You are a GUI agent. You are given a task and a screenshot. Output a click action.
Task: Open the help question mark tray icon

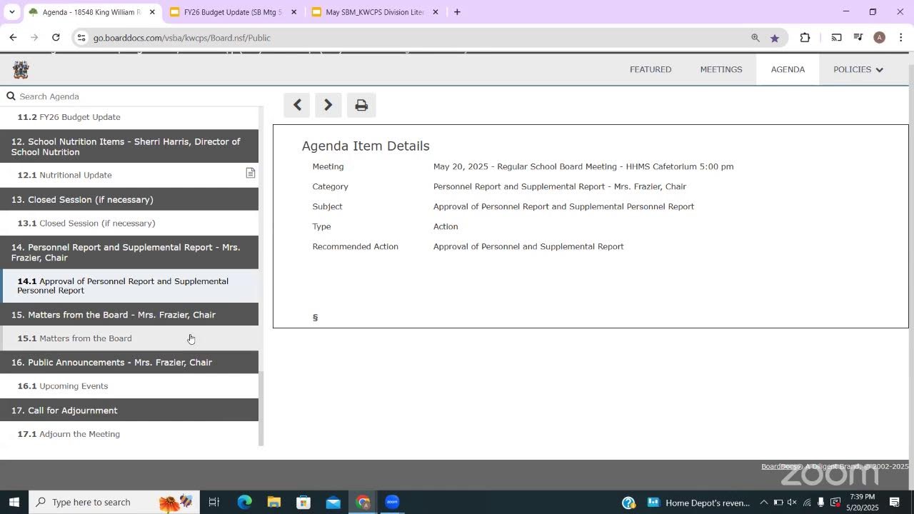pos(628,503)
